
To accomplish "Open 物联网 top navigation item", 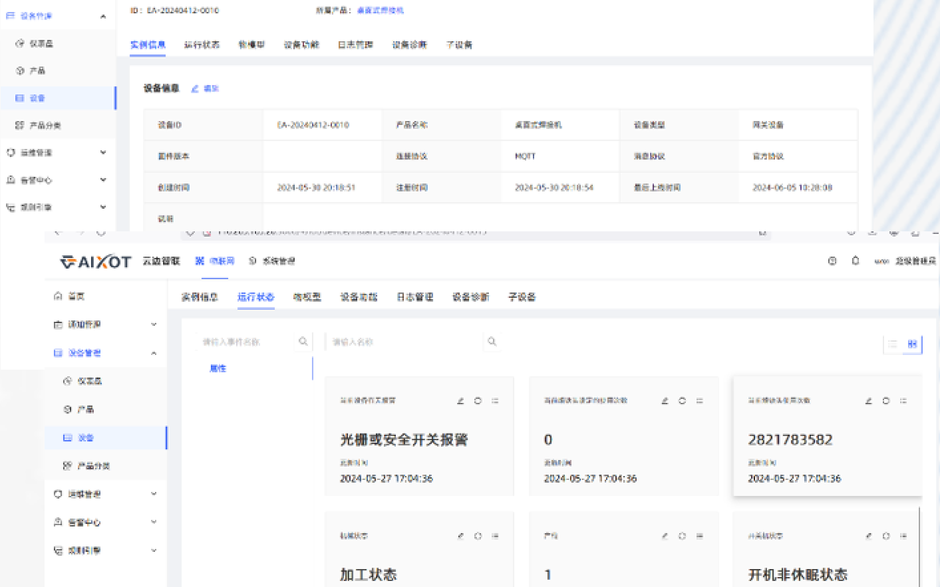I will point(215,261).
